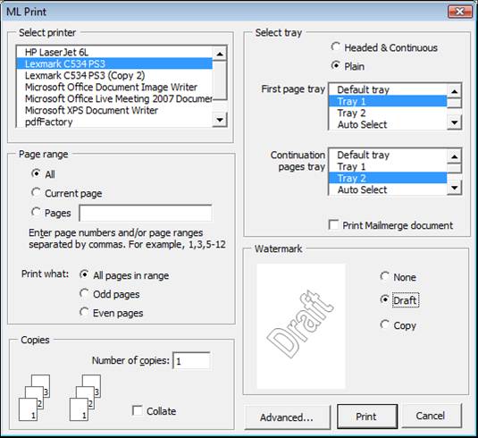Cancel the ML Print dialog

431,416
